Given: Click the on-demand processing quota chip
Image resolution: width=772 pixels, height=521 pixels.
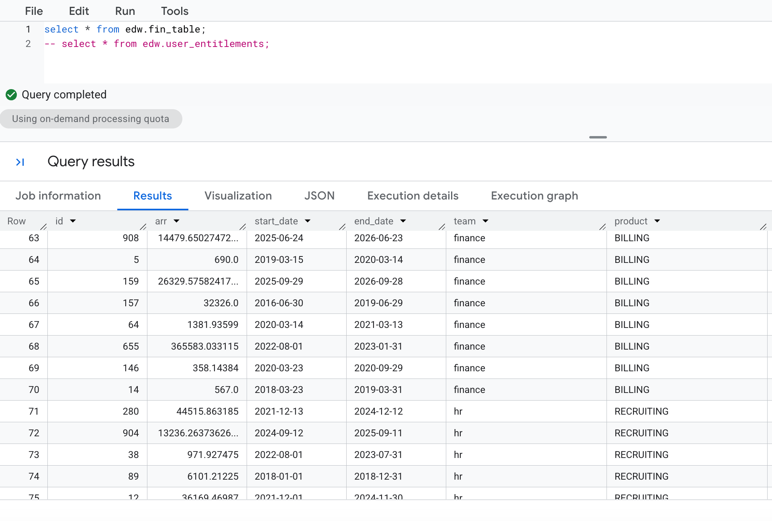Looking at the screenshot, I should click(91, 119).
